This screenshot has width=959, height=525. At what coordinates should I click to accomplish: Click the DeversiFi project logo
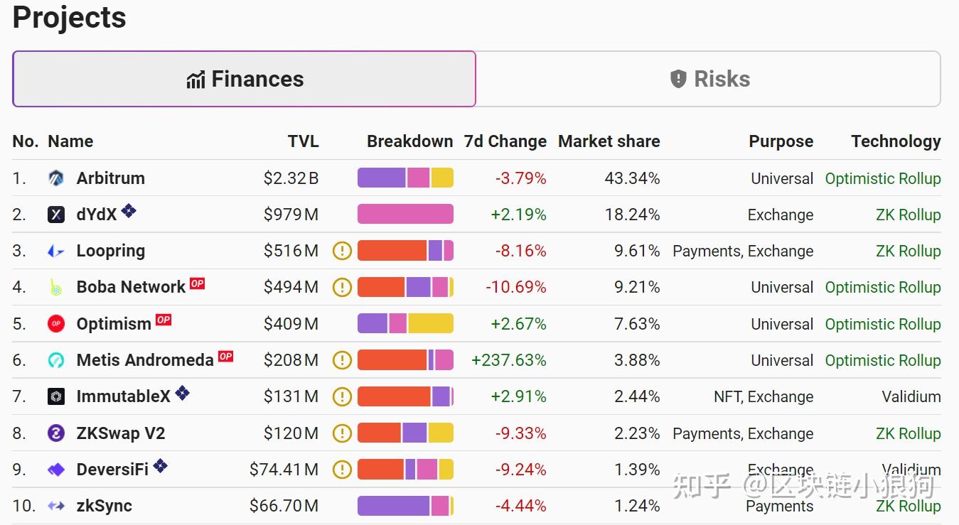click(56, 470)
